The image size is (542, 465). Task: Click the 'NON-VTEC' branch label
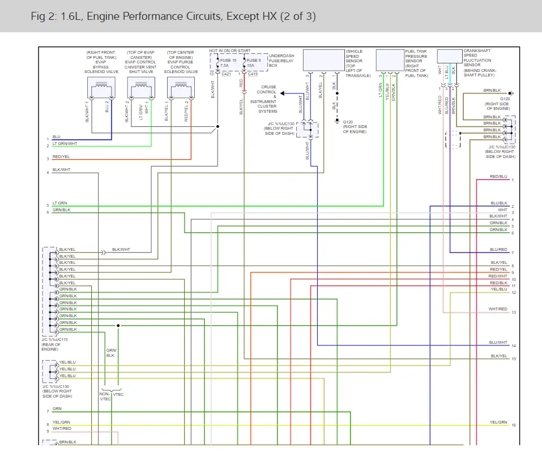(105, 396)
